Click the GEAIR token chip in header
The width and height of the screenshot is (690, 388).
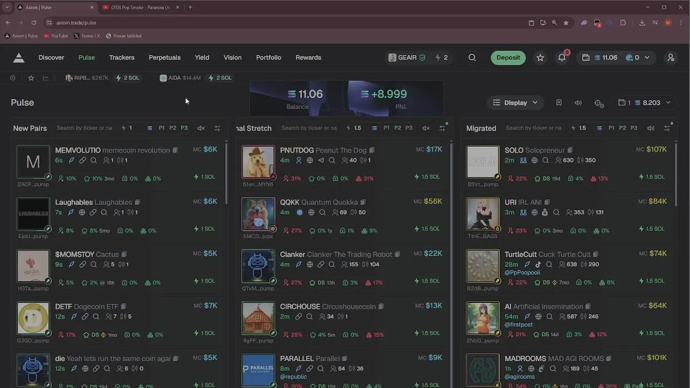tap(407, 58)
